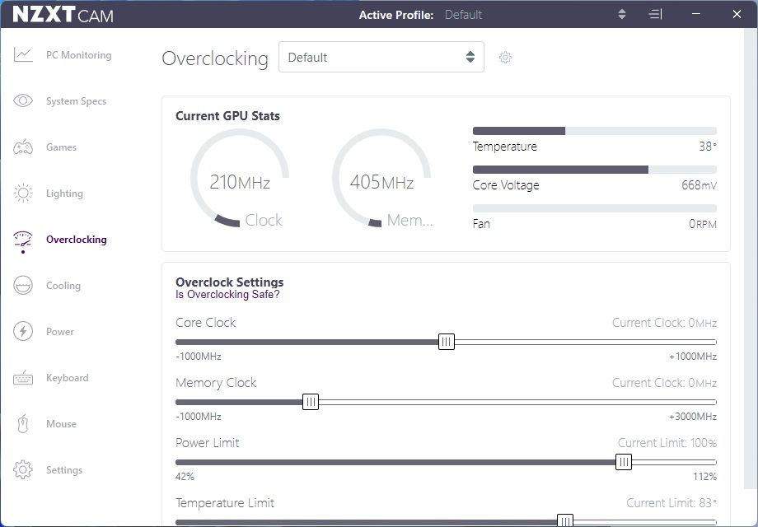Click the Power Limit slider handle
758x527 pixels.
tap(624, 462)
